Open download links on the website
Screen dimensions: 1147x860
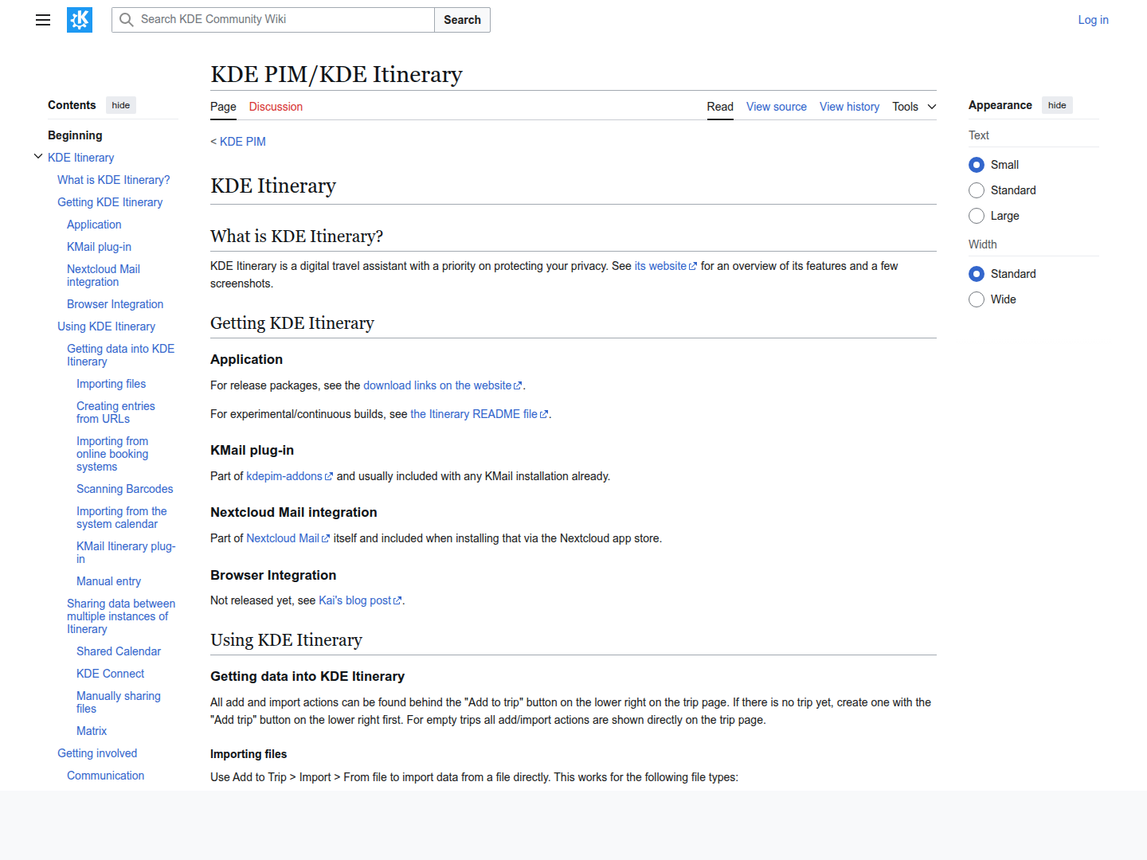tap(442, 385)
